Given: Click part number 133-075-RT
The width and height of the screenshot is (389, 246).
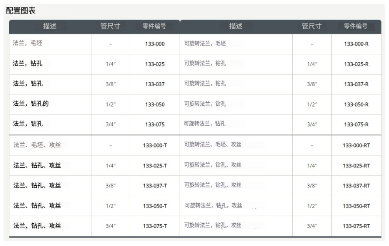Looking at the screenshot, I should coord(356,226).
